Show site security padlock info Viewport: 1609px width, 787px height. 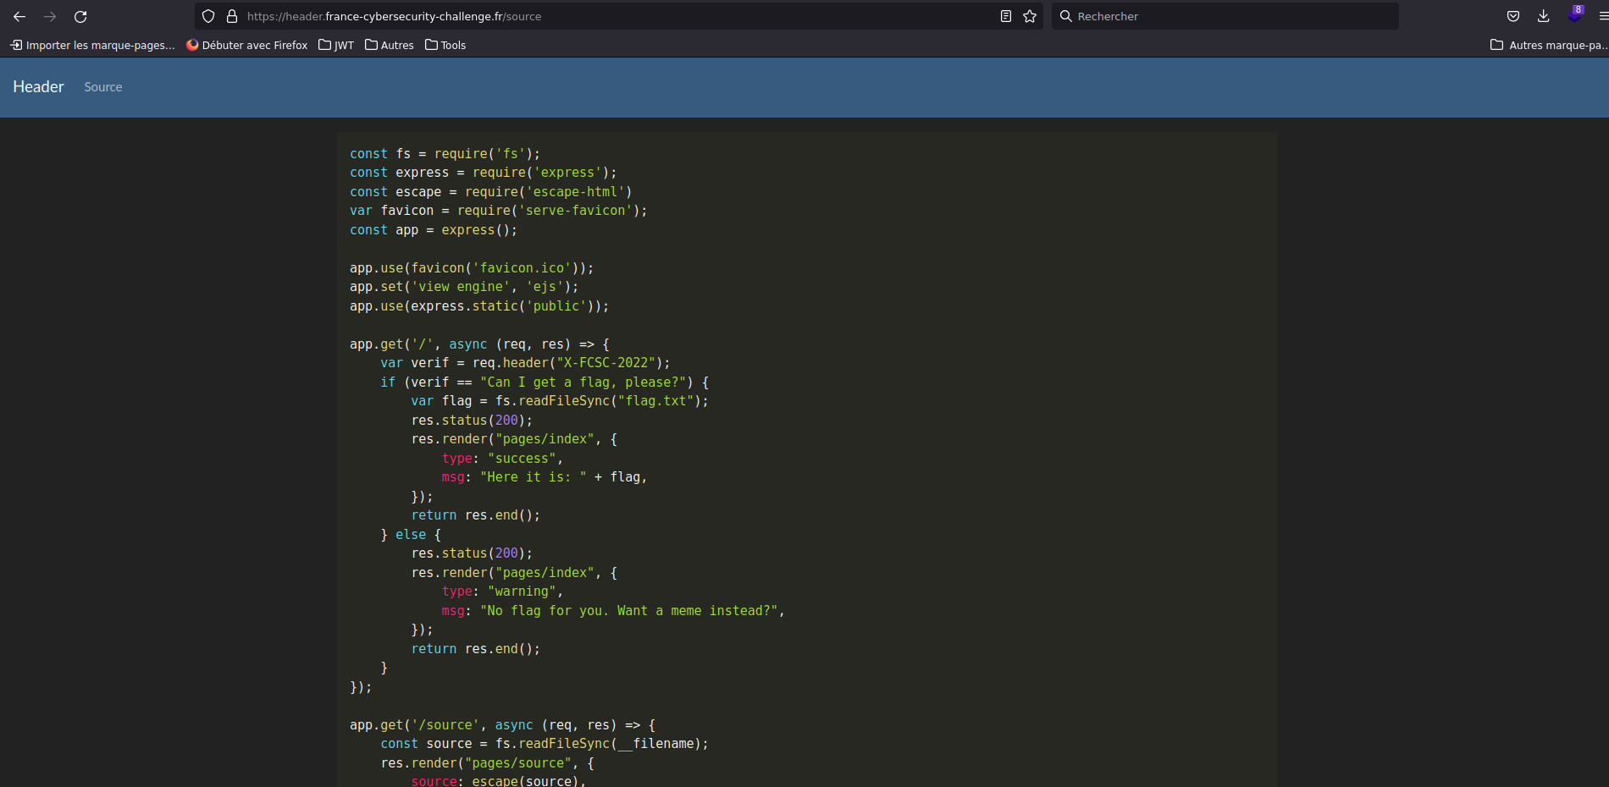pyautogui.click(x=232, y=16)
